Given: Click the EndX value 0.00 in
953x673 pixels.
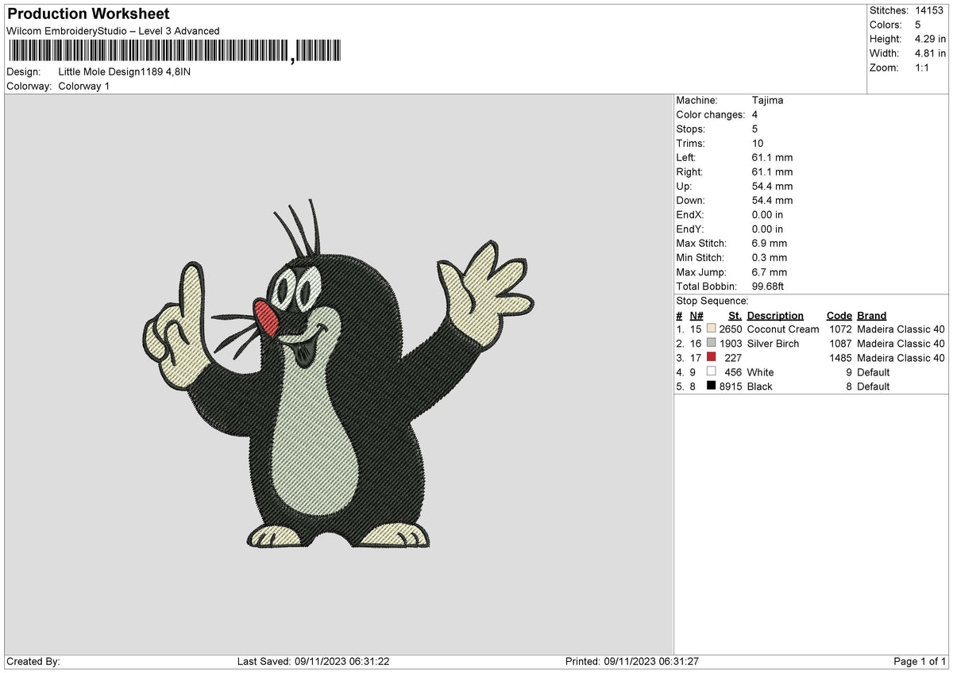Looking at the screenshot, I should [767, 214].
